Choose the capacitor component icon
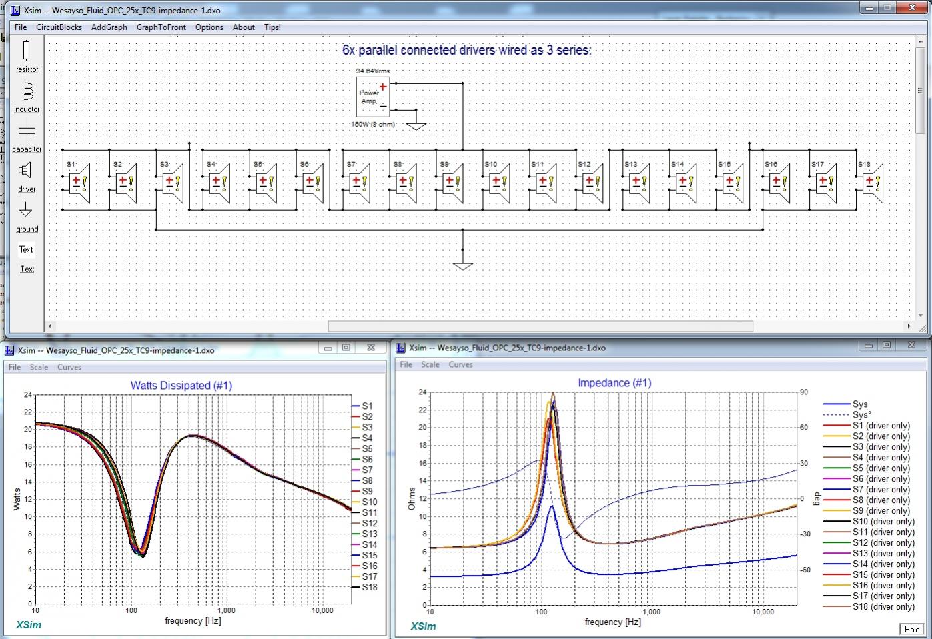 (x=27, y=130)
